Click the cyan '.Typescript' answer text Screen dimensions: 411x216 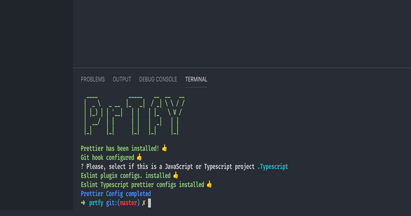pyautogui.click(x=273, y=167)
